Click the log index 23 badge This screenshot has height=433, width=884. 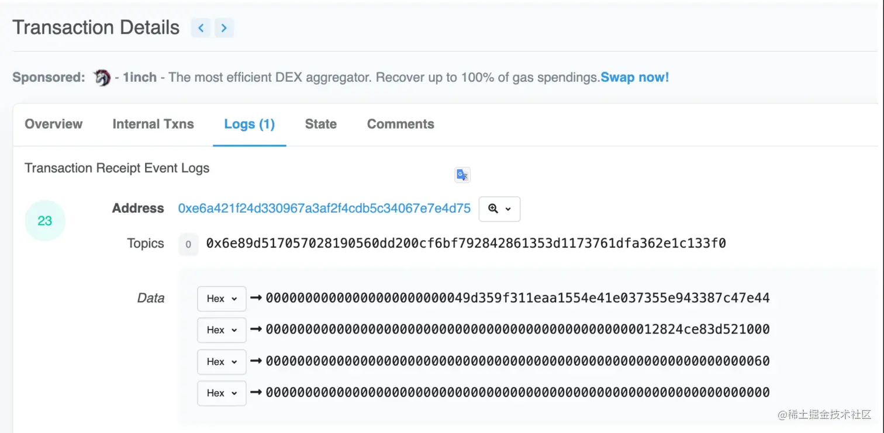click(x=45, y=221)
